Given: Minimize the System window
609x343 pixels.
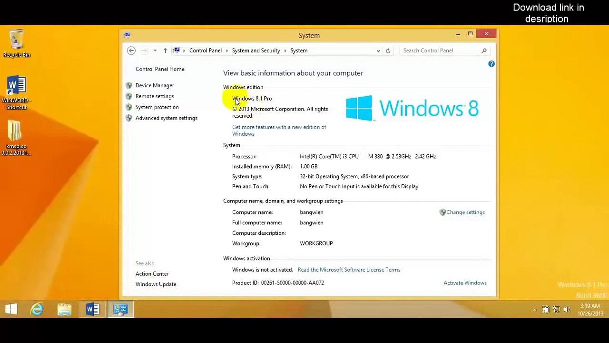Looking at the screenshot, I should [458, 34].
